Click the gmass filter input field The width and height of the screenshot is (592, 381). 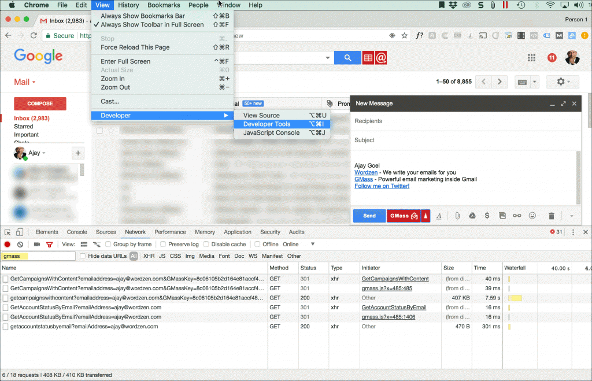39,256
